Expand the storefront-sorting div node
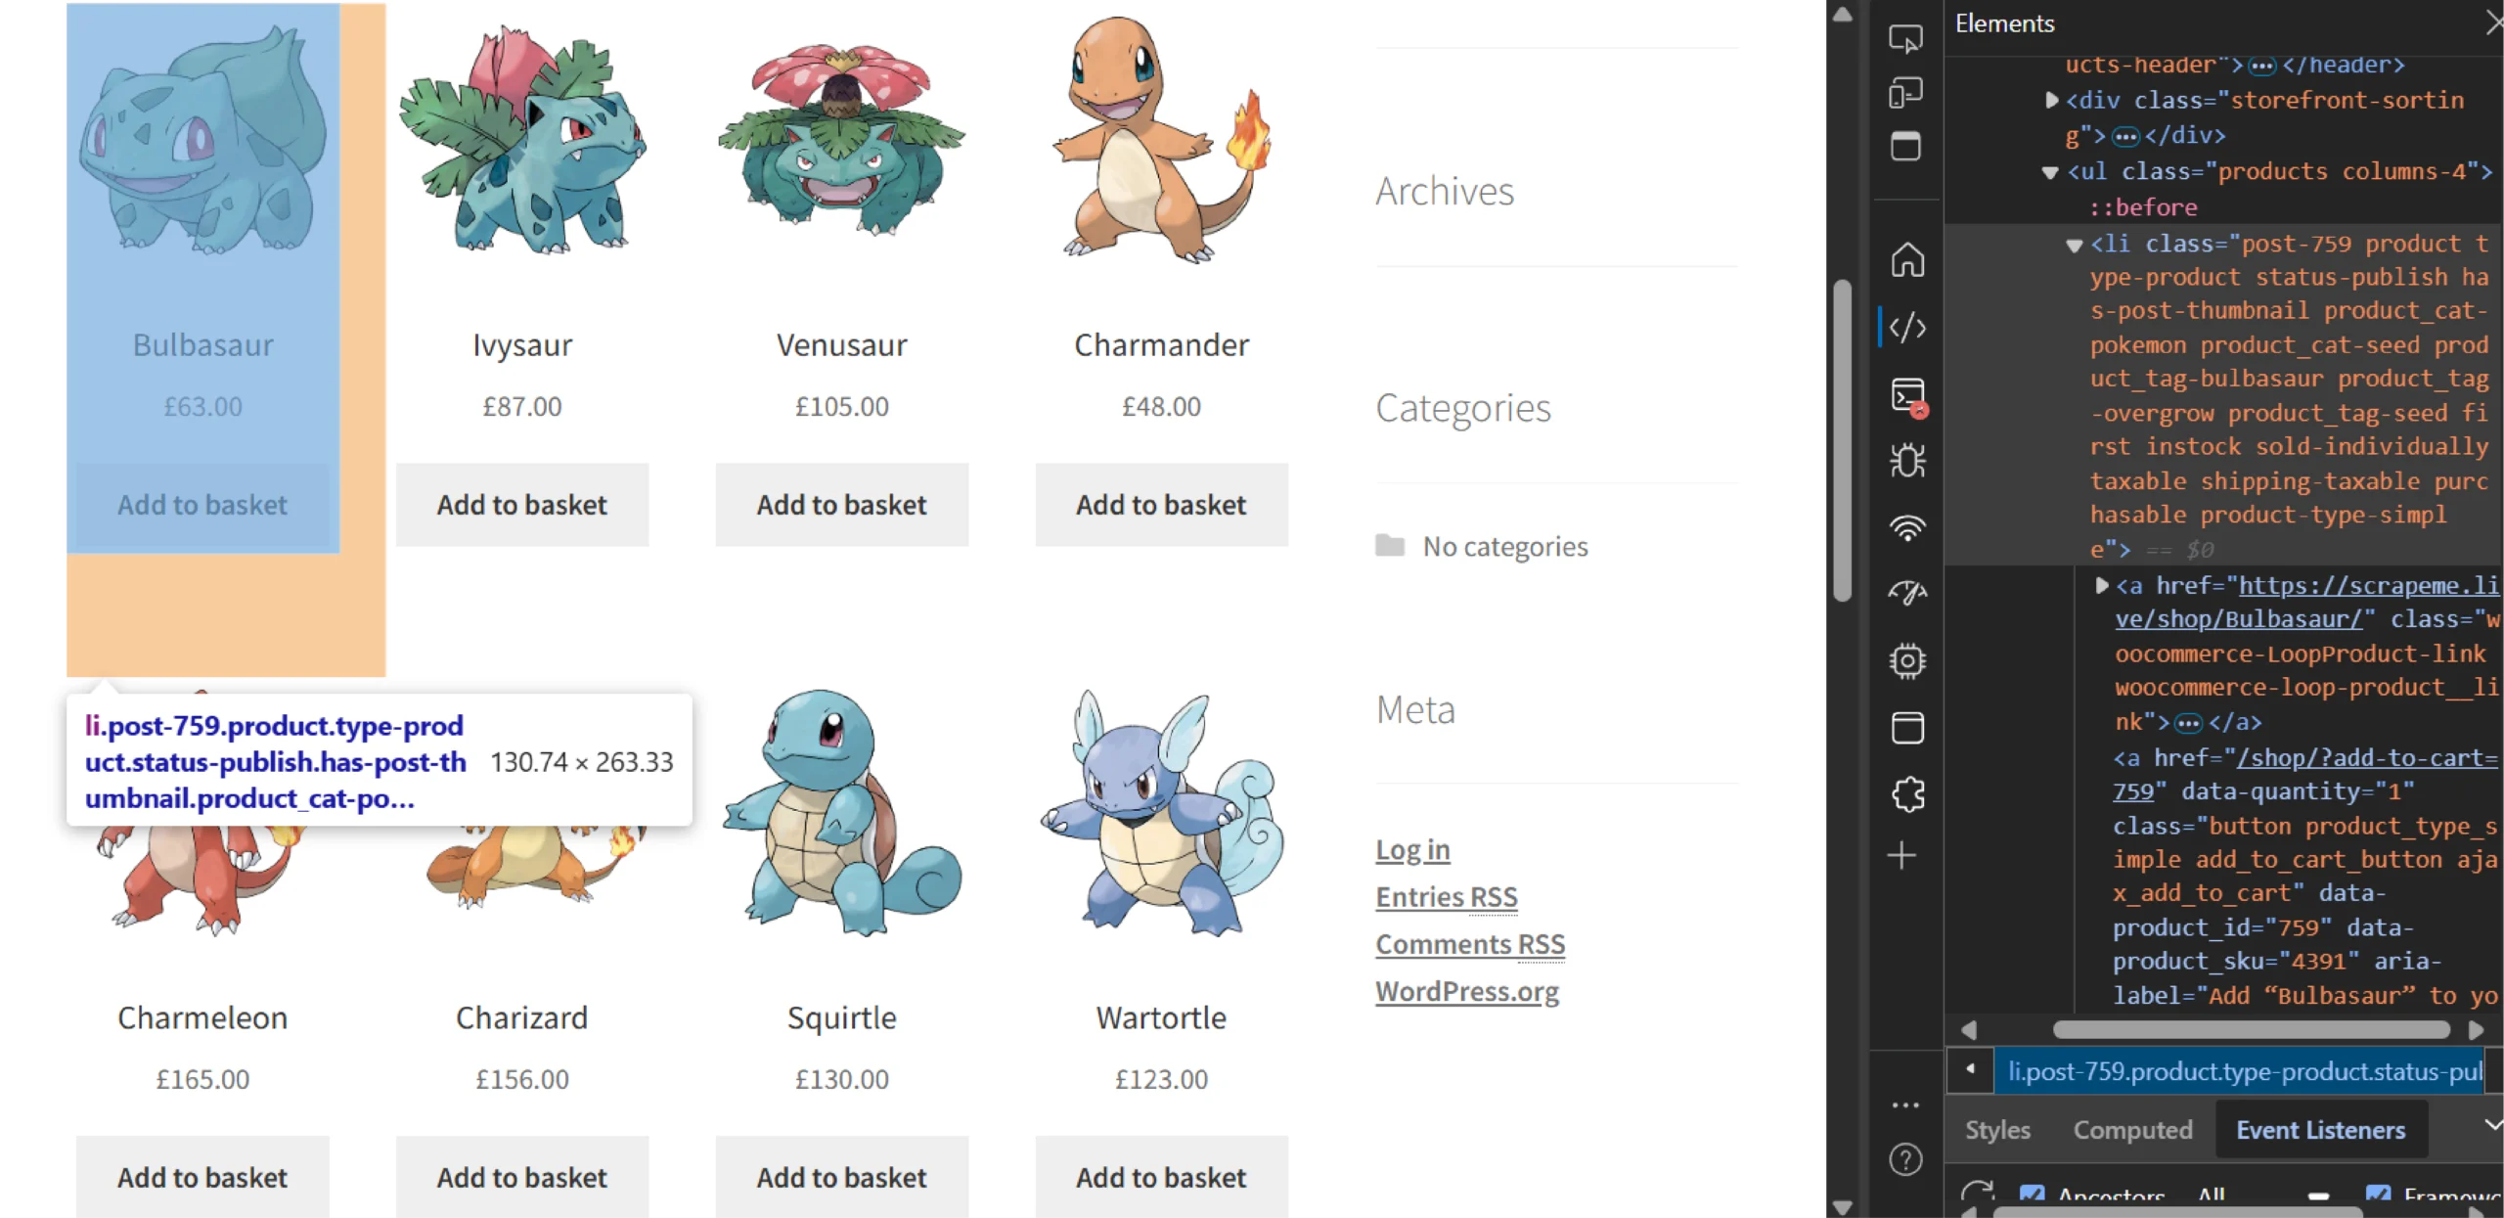The image size is (2504, 1218). point(2051,100)
